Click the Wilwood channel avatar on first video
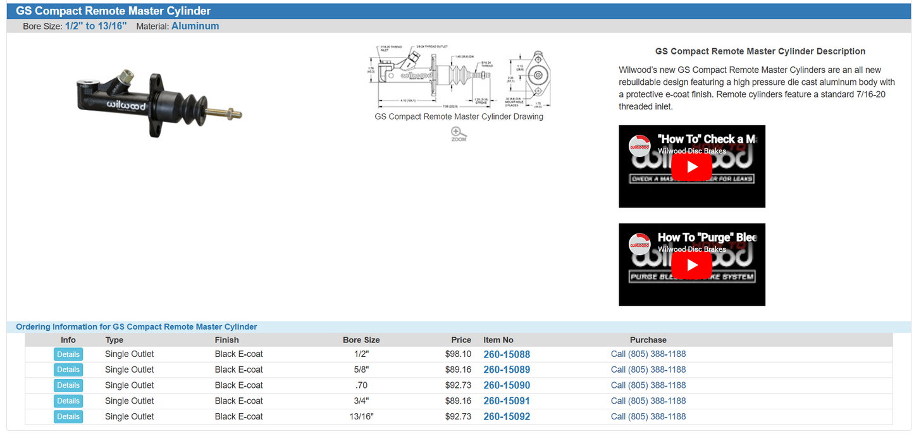 point(639,146)
